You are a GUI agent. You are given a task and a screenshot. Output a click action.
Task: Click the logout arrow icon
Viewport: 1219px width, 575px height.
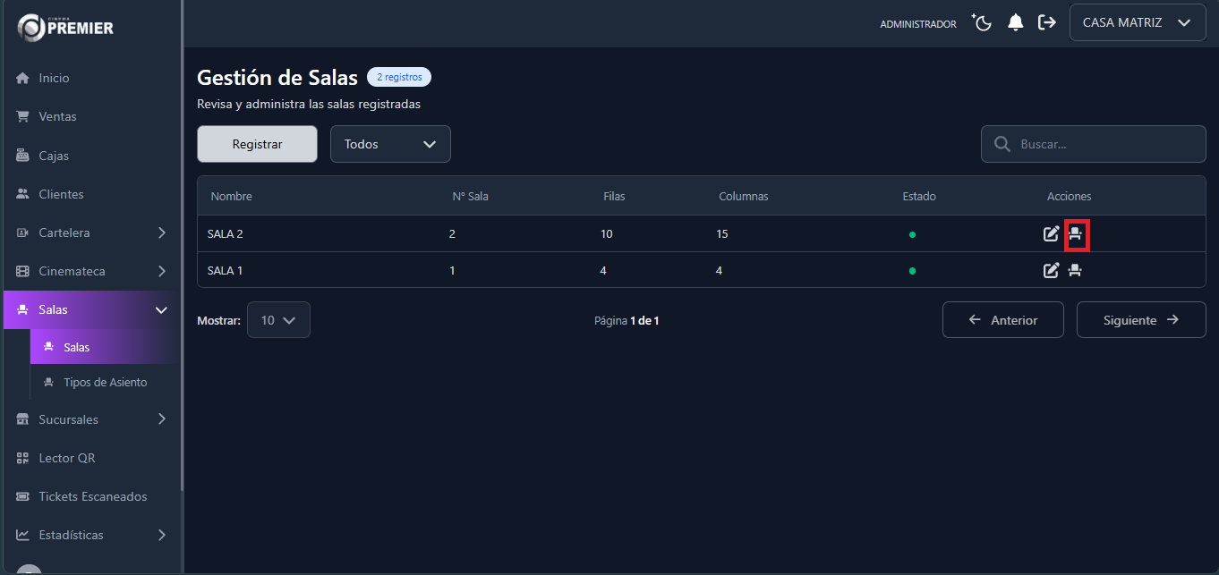point(1046,23)
